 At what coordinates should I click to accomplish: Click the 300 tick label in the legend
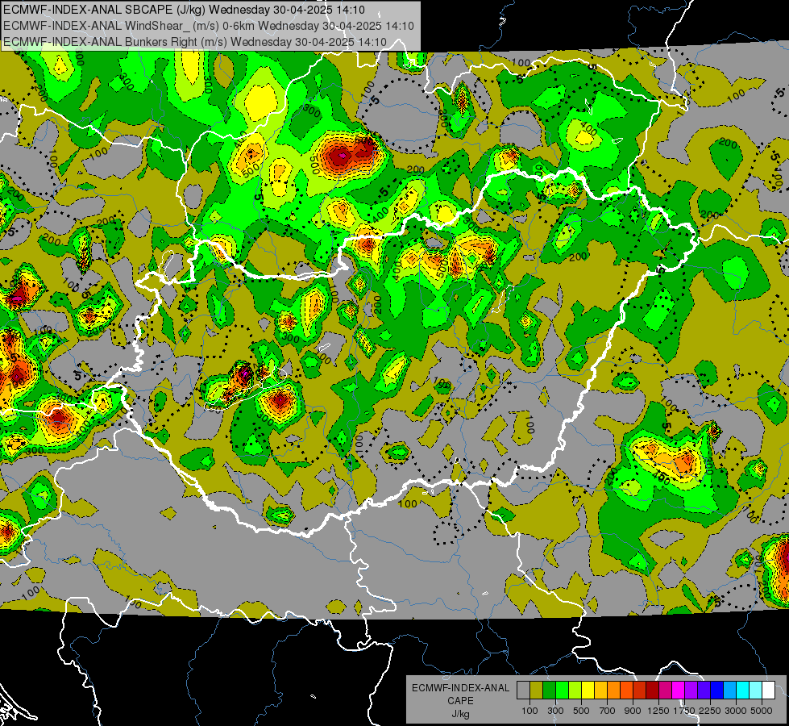tap(555, 711)
